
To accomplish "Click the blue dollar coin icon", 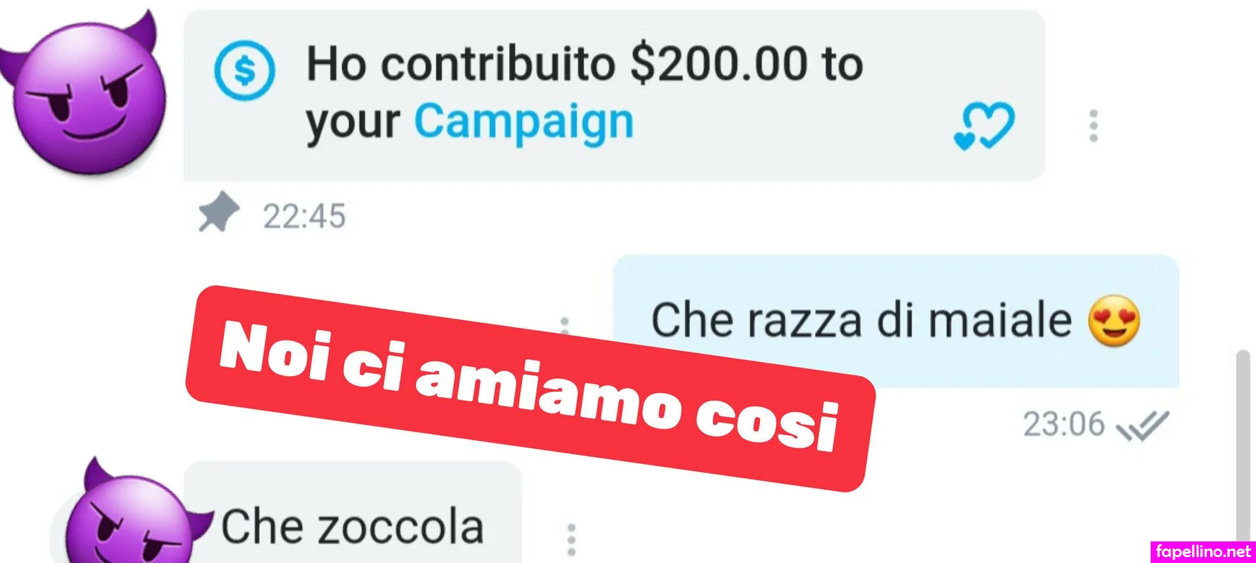I will [245, 70].
